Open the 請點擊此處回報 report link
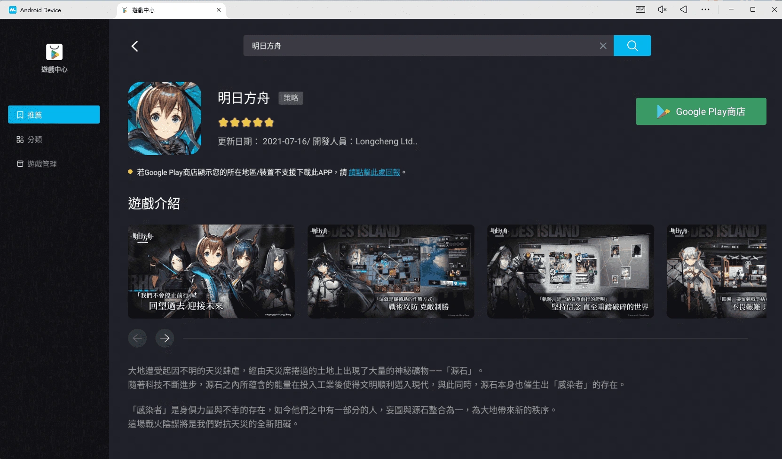 coord(373,172)
